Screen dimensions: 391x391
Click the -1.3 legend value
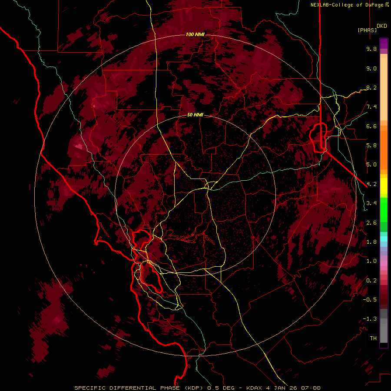pos(370,319)
